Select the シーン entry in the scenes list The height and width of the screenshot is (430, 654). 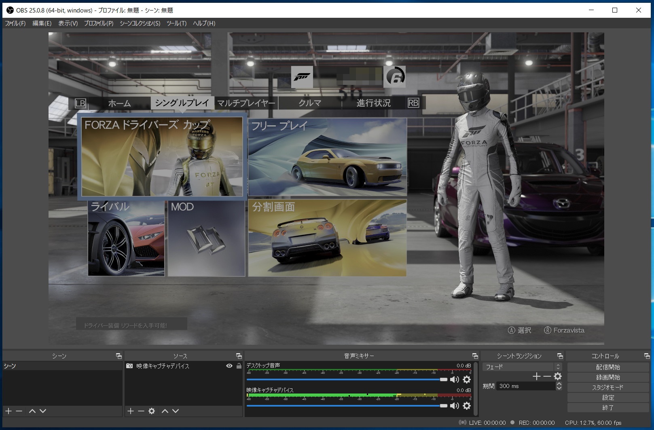coord(62,366)
